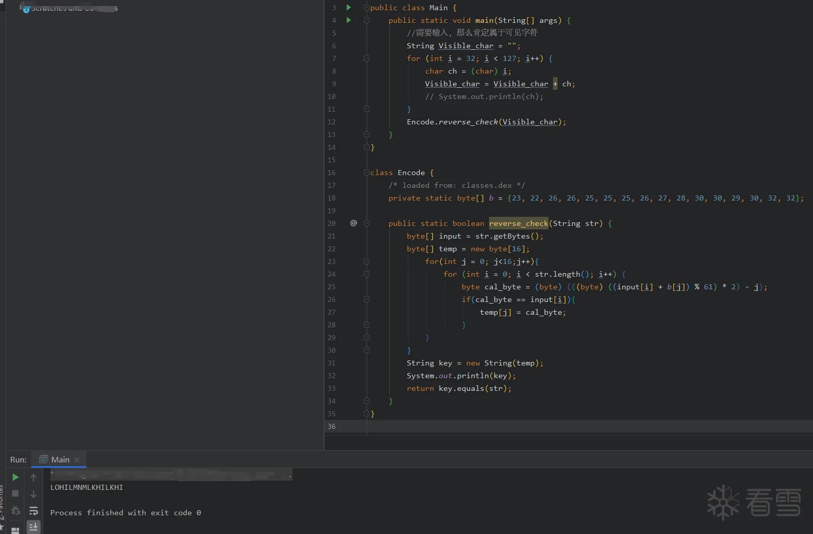Click the bug icon below the stop button
The image size is (813, 534).
pos(15,510)
